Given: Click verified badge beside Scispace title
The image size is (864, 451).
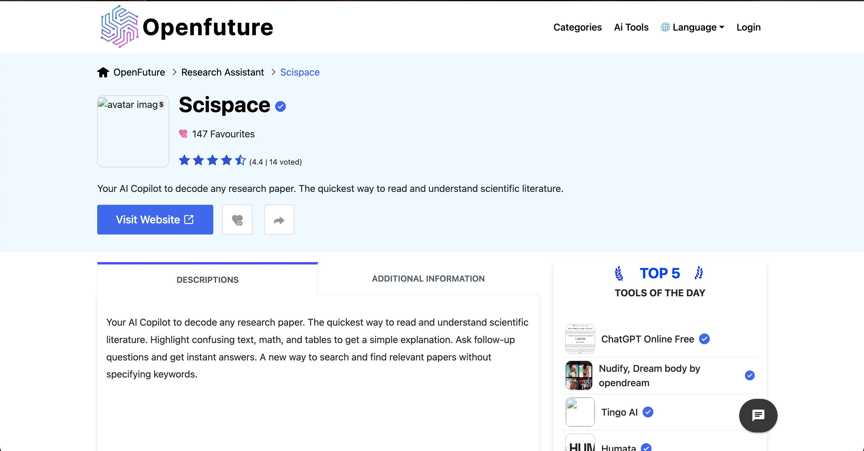Looking at the screenshot, I should [x=280, y=107].
